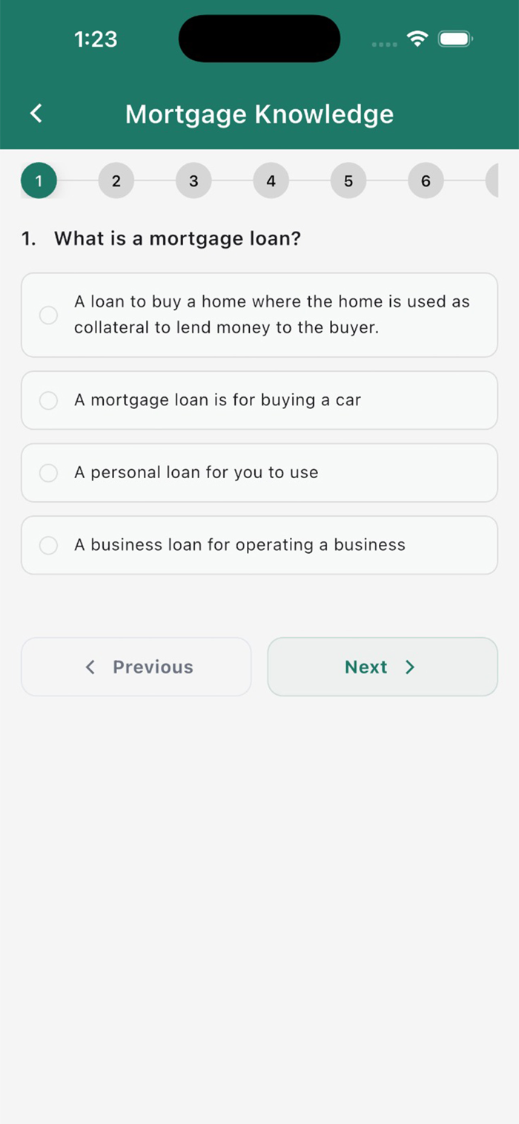Tap the back arrow in the header
This screenshot has height=1124, width=519.
[x=36, y=114]
